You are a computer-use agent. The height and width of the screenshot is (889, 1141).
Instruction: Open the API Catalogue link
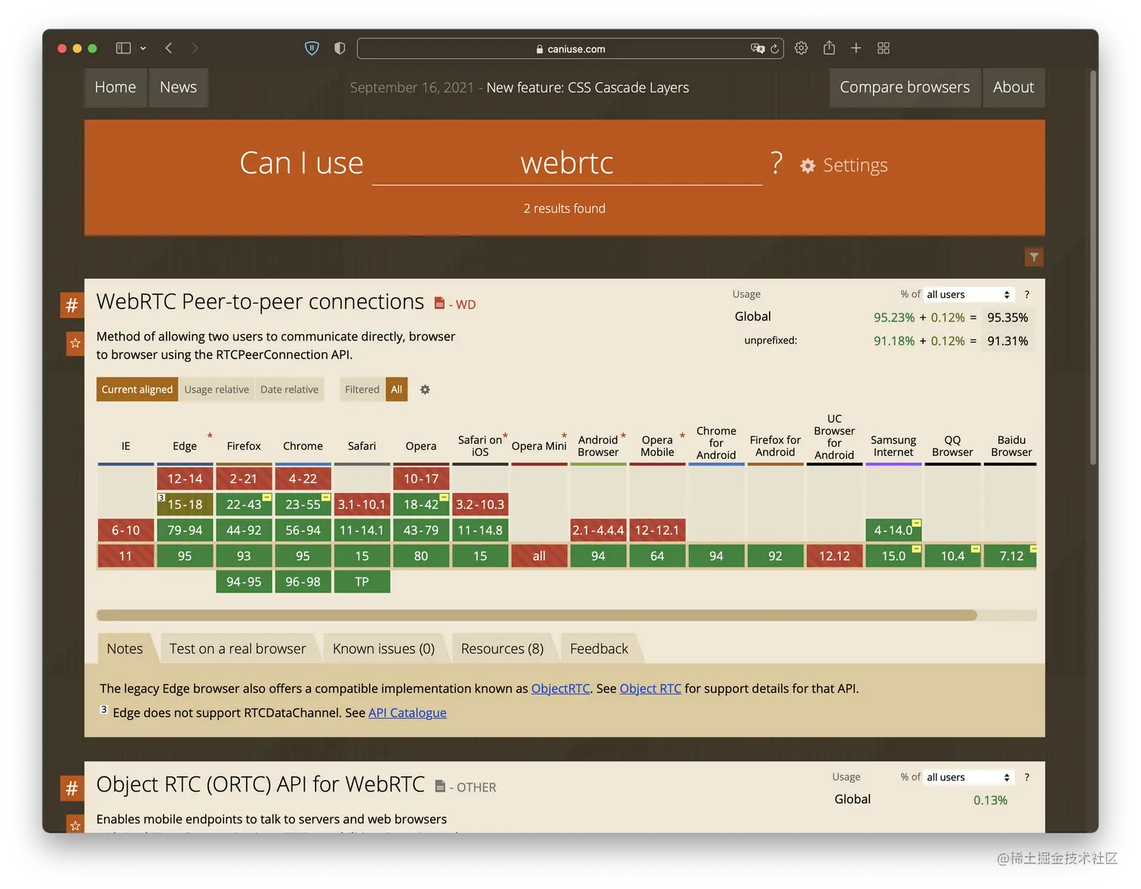(407, 712)
